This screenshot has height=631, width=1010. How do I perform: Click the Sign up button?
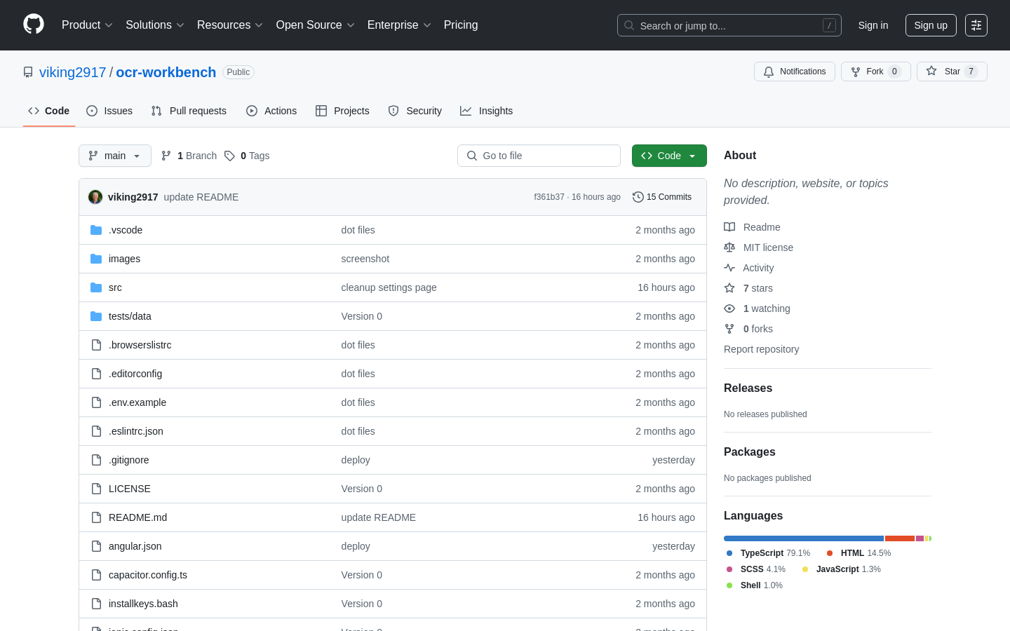point(931,25)
